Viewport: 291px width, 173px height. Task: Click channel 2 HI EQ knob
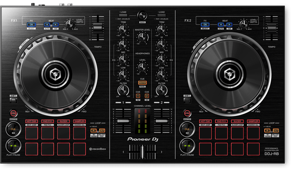coord(162,44)
